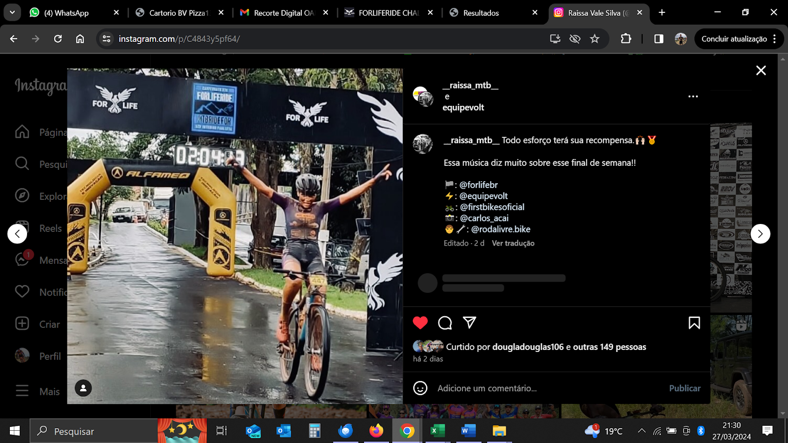788x443 pixels.
Task: Open the __raissa_mtb__ username in the post header
Action: click(470, 86)
